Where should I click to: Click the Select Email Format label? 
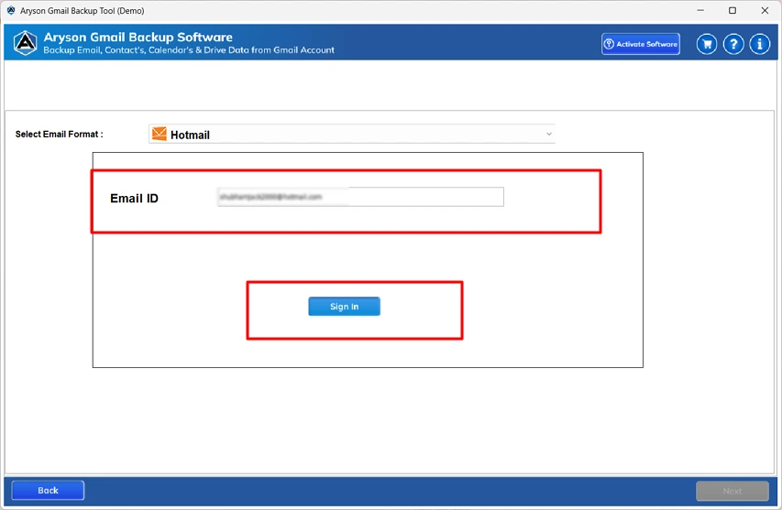tap(59, 134)
